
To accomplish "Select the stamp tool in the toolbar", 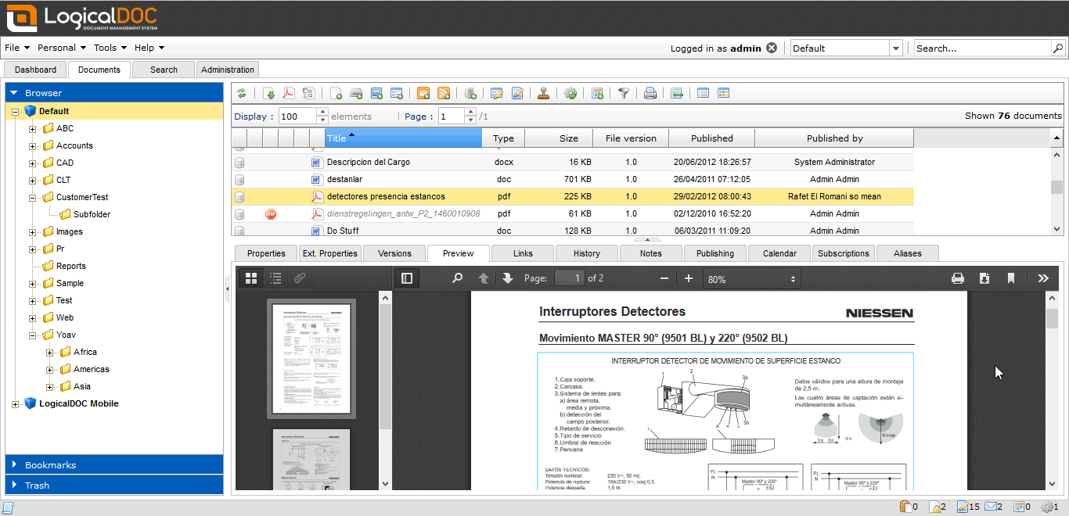I will coord(544,93).
